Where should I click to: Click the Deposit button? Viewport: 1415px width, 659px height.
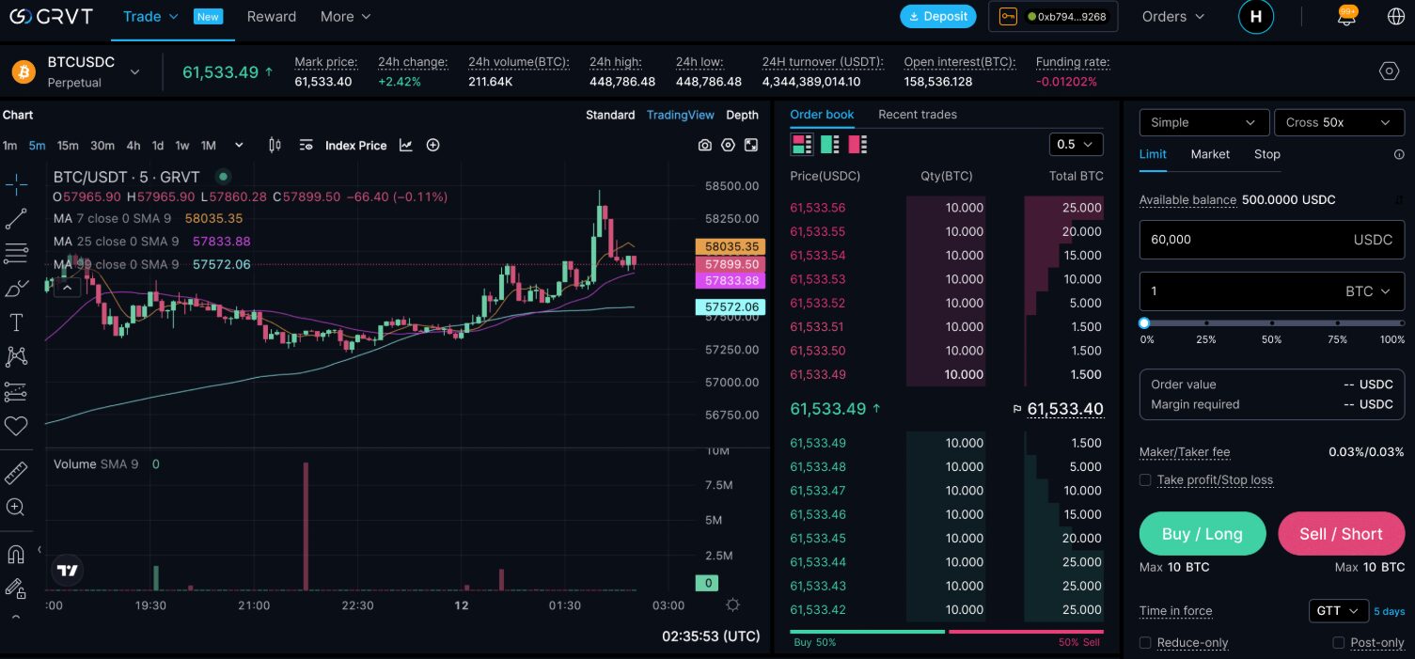[937, 17]
